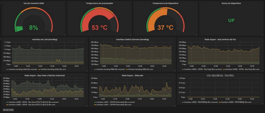Grab resize corner handle of Uso de memória RAM panel
The height and width of the screenshot is (113, 265).
click(65, 35)
